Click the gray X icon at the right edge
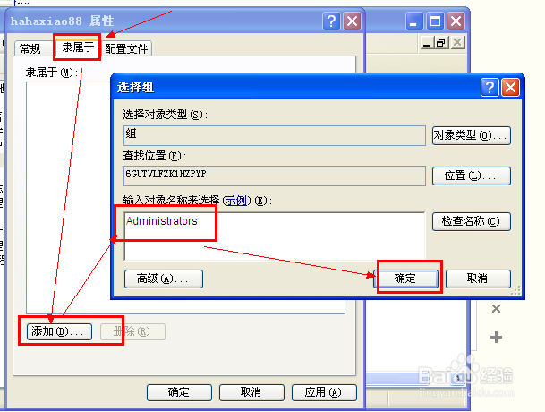The image size is (545, 412). [x=496, y=309]
